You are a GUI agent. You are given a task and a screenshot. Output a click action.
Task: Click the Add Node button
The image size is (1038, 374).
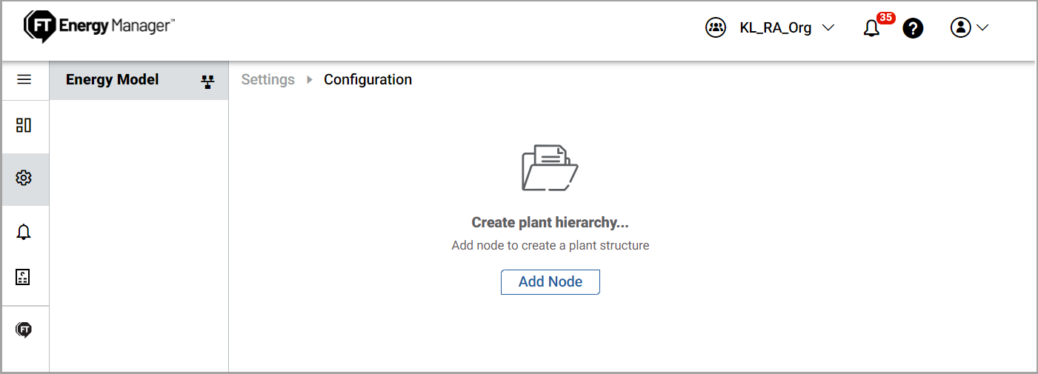(550, 282)
